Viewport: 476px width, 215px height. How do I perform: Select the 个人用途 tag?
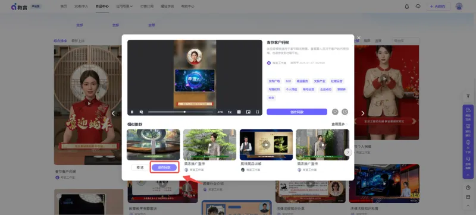(x=291, y=89)
